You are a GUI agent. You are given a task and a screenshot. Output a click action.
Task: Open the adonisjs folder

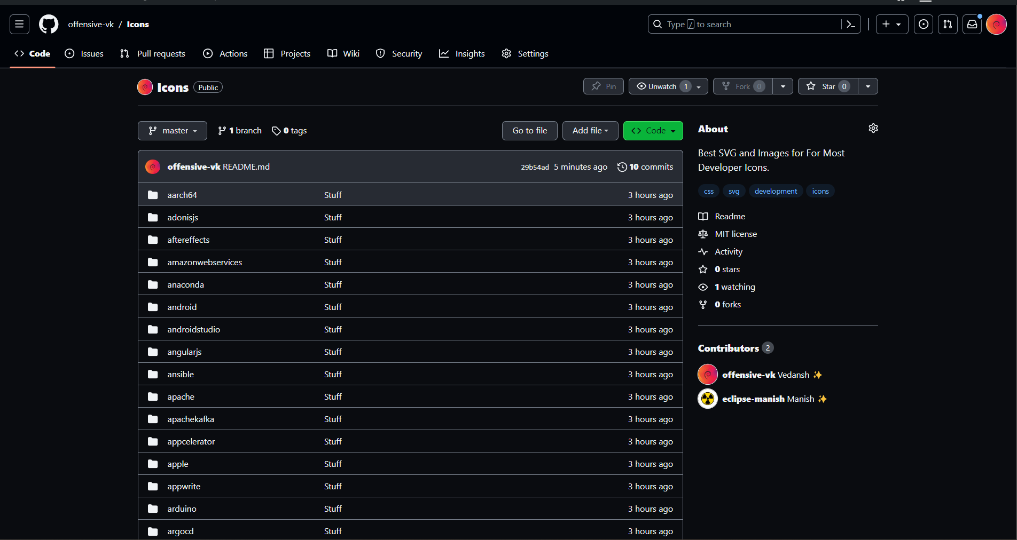click(x=183, y=217)
